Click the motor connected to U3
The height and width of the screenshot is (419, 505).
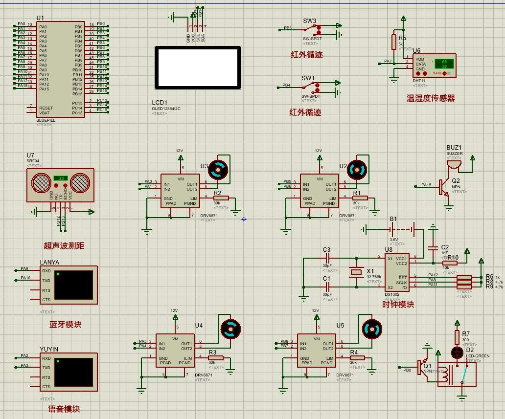(x=218, y=170)
